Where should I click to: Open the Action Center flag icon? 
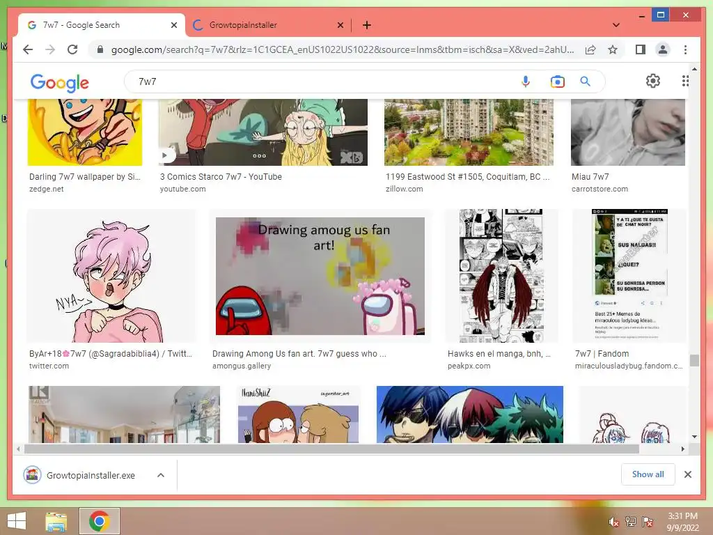point(648,522)
